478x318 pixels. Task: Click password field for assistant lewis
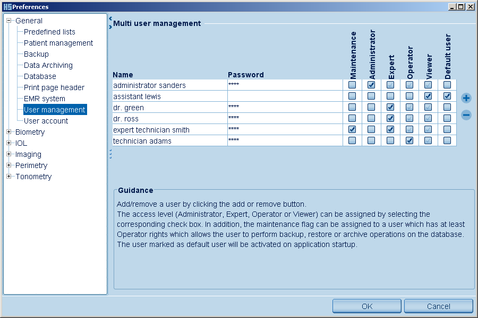click(x=284, y=96)
